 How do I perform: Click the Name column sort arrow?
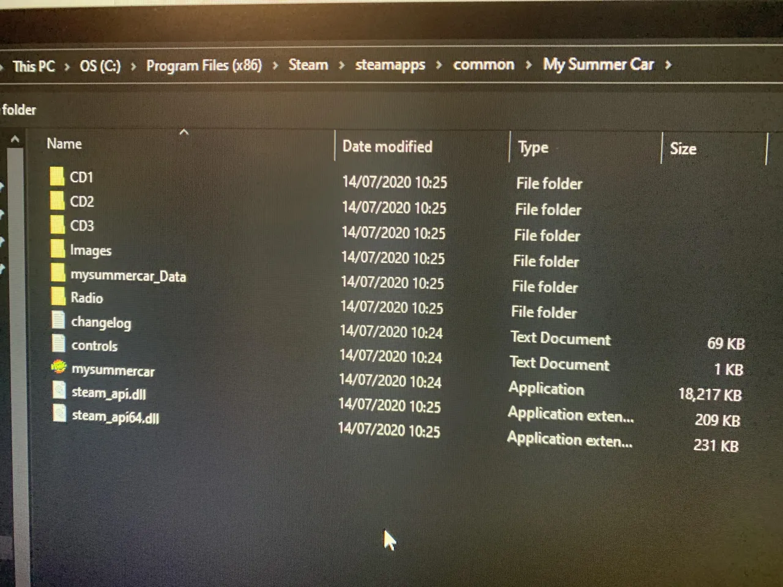coord(184,131)
